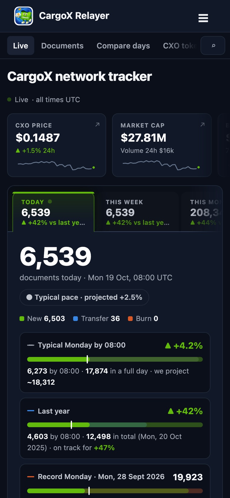Click the blue Transfer legend square

75,319
